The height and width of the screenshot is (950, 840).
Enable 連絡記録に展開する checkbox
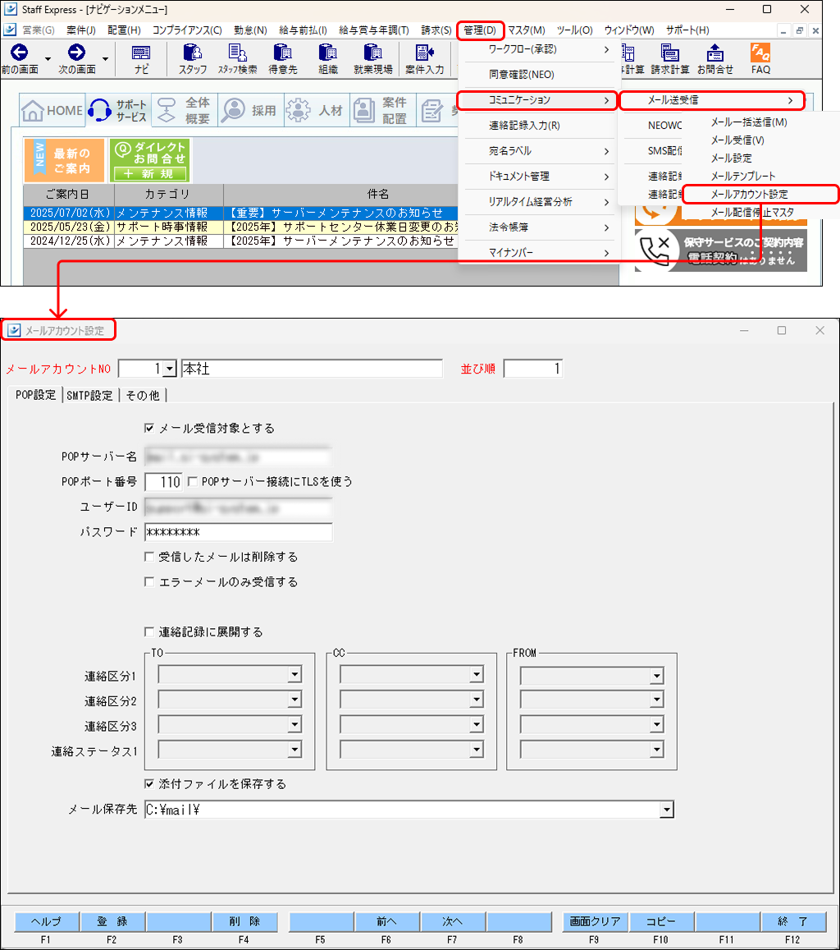pyautogui.click(x=148, y=632)
